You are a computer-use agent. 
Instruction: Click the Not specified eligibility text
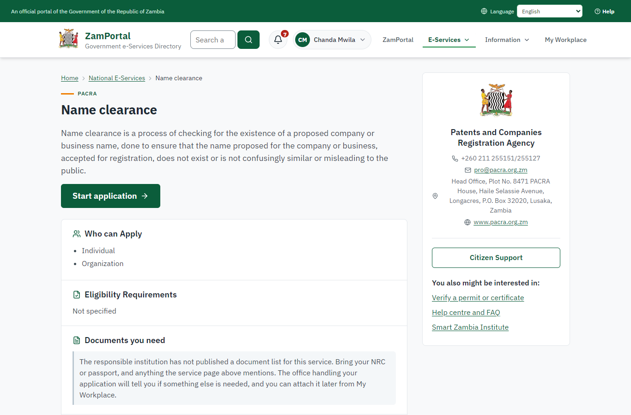tap(94, 311)
